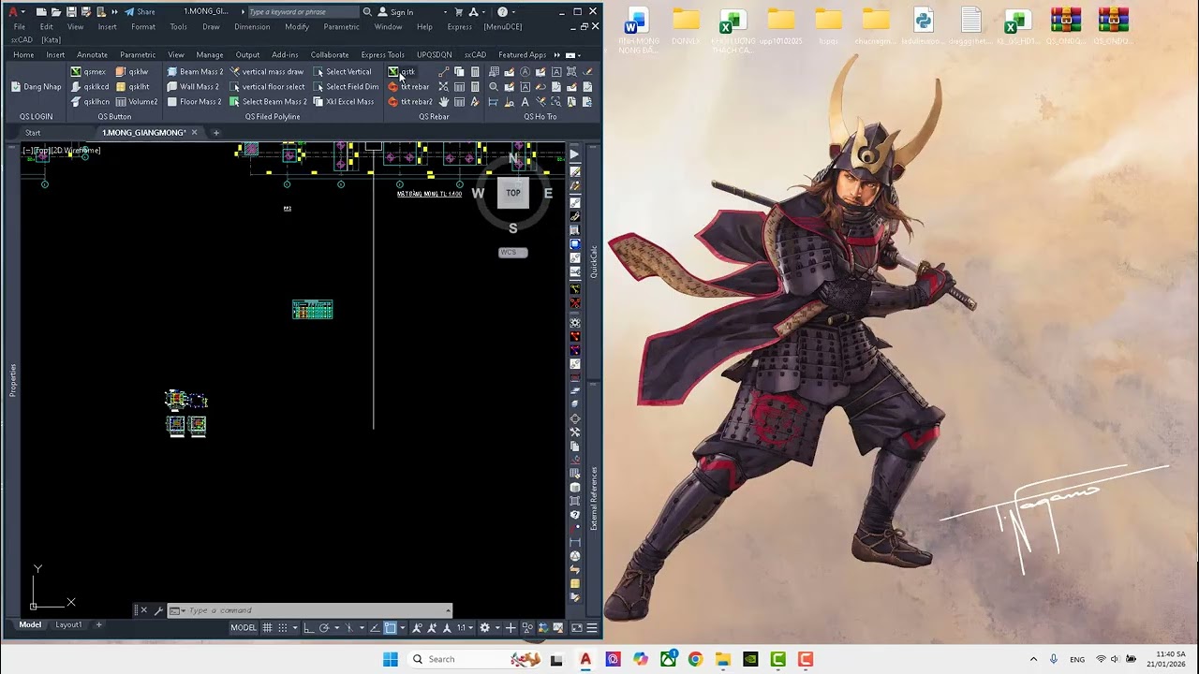Run the Xkl Excel Mass command
The height and width of the screenshot is (674, 1199).
[x=344, y=102]
